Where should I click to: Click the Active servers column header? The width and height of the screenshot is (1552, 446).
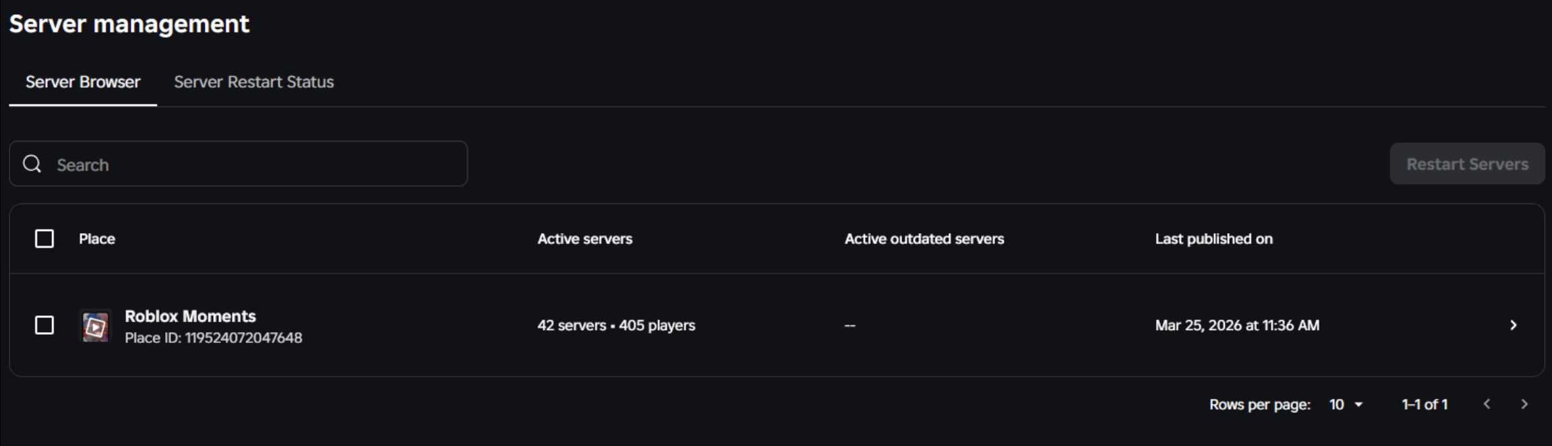coord(585,238)
